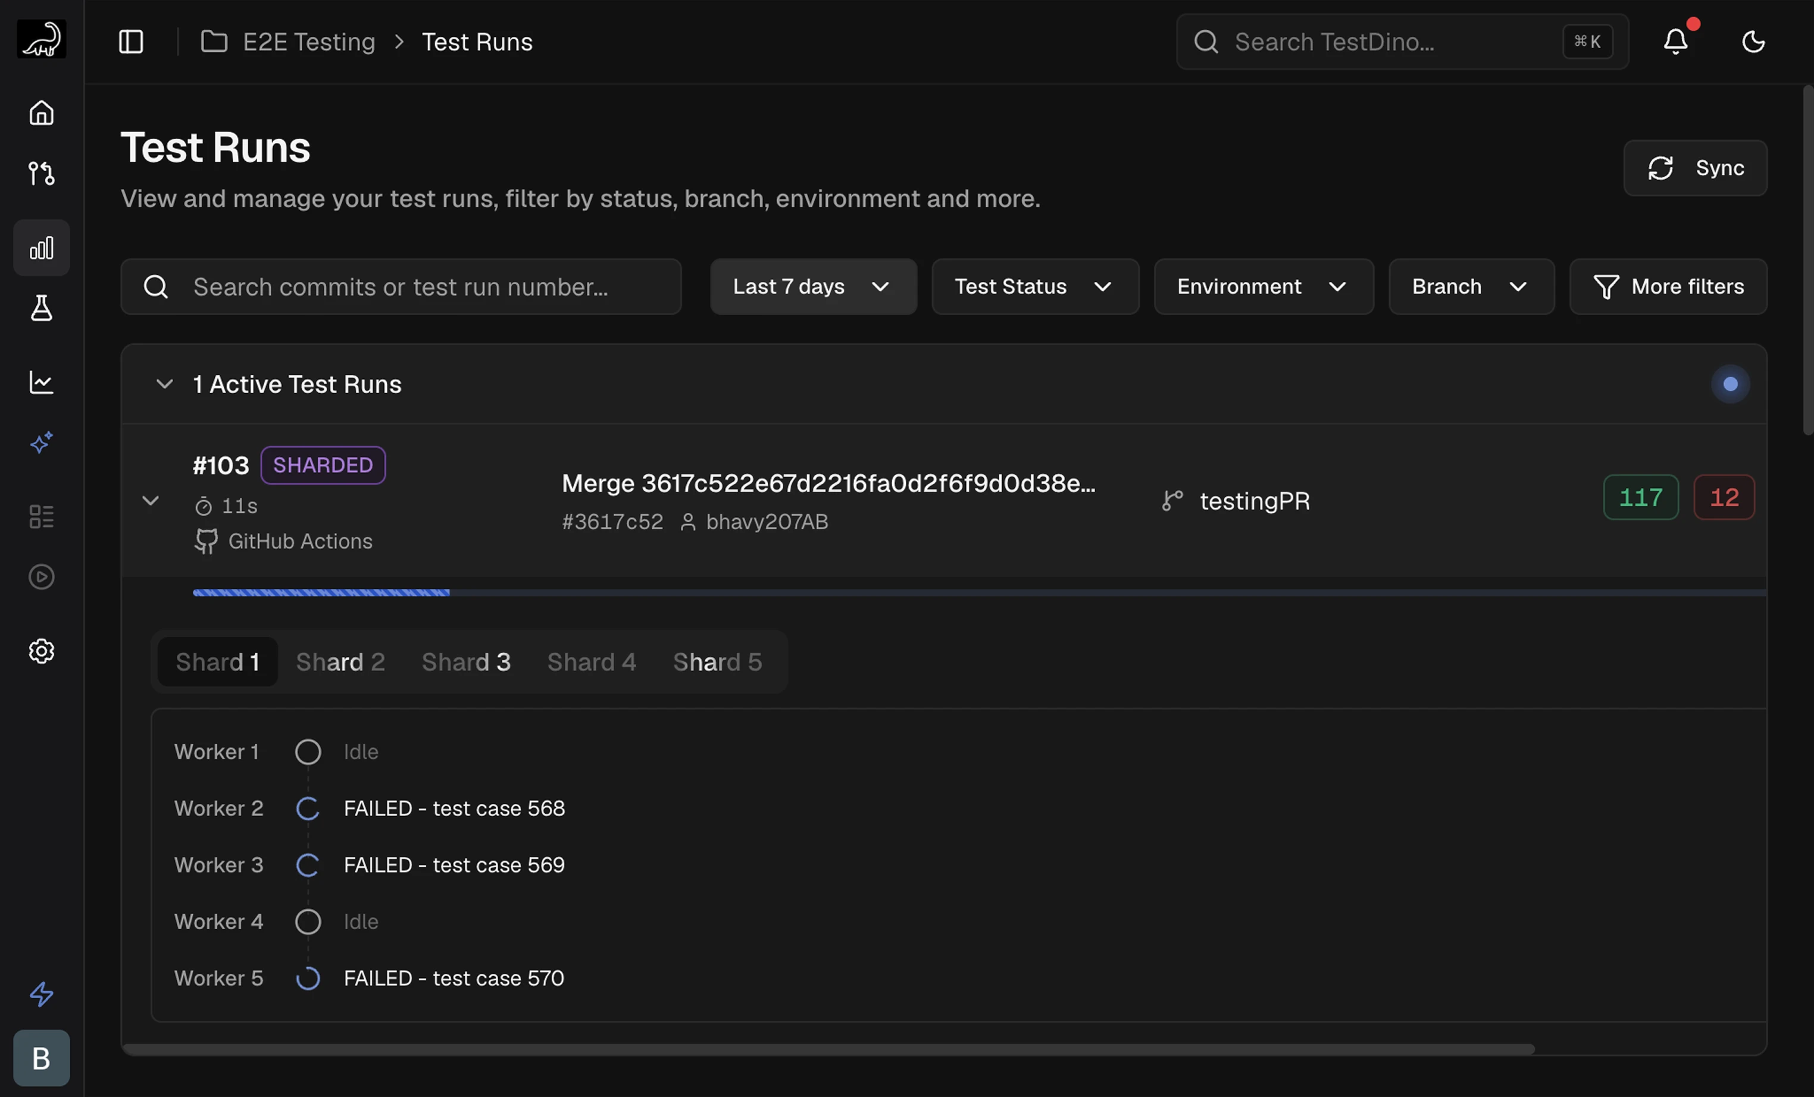Screen dimensions: 1814x1097
Task: Click the Worker 5 running spinner
Action: (308, 979)
